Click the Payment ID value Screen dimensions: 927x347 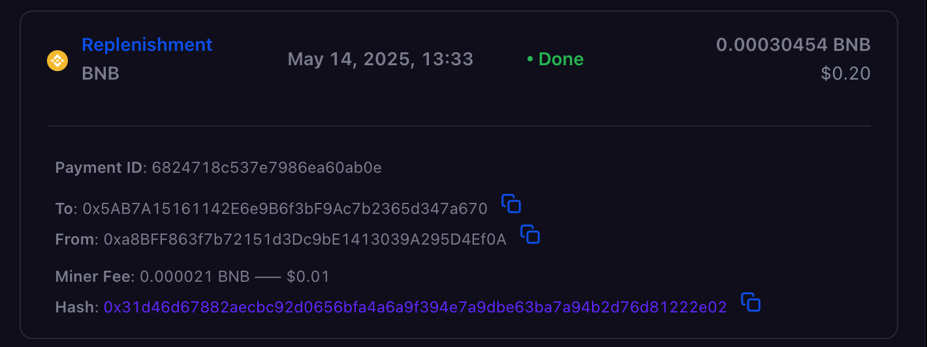[266, 168]
